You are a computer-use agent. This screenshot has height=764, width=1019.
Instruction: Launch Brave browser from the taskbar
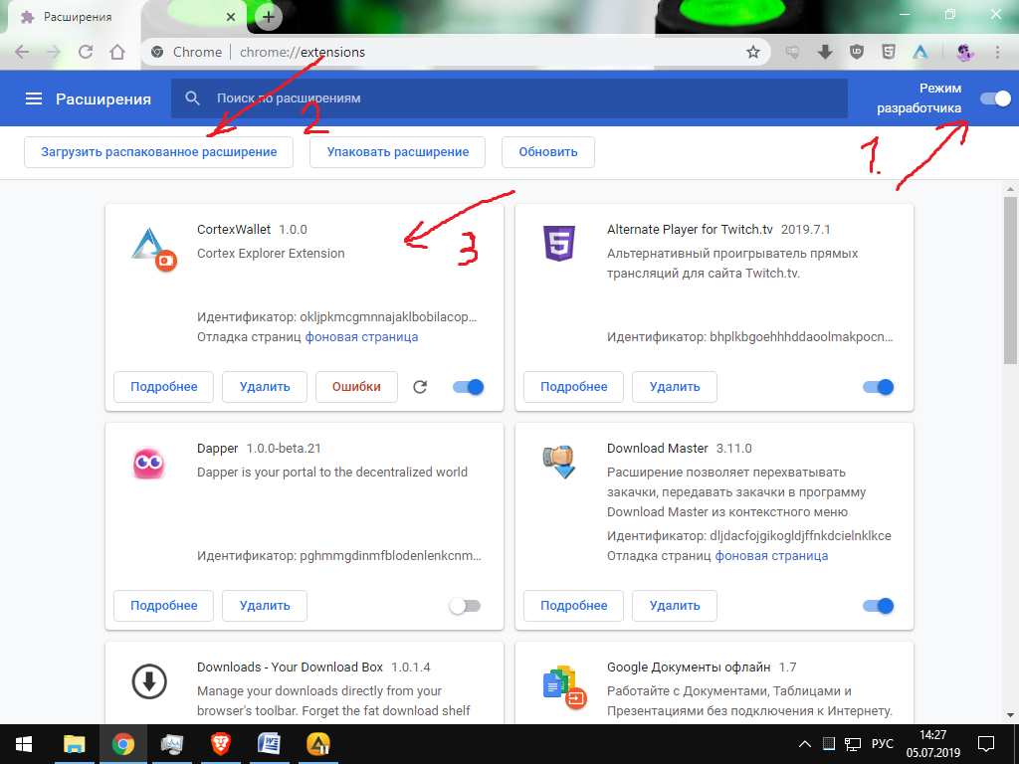pos(221,744)
